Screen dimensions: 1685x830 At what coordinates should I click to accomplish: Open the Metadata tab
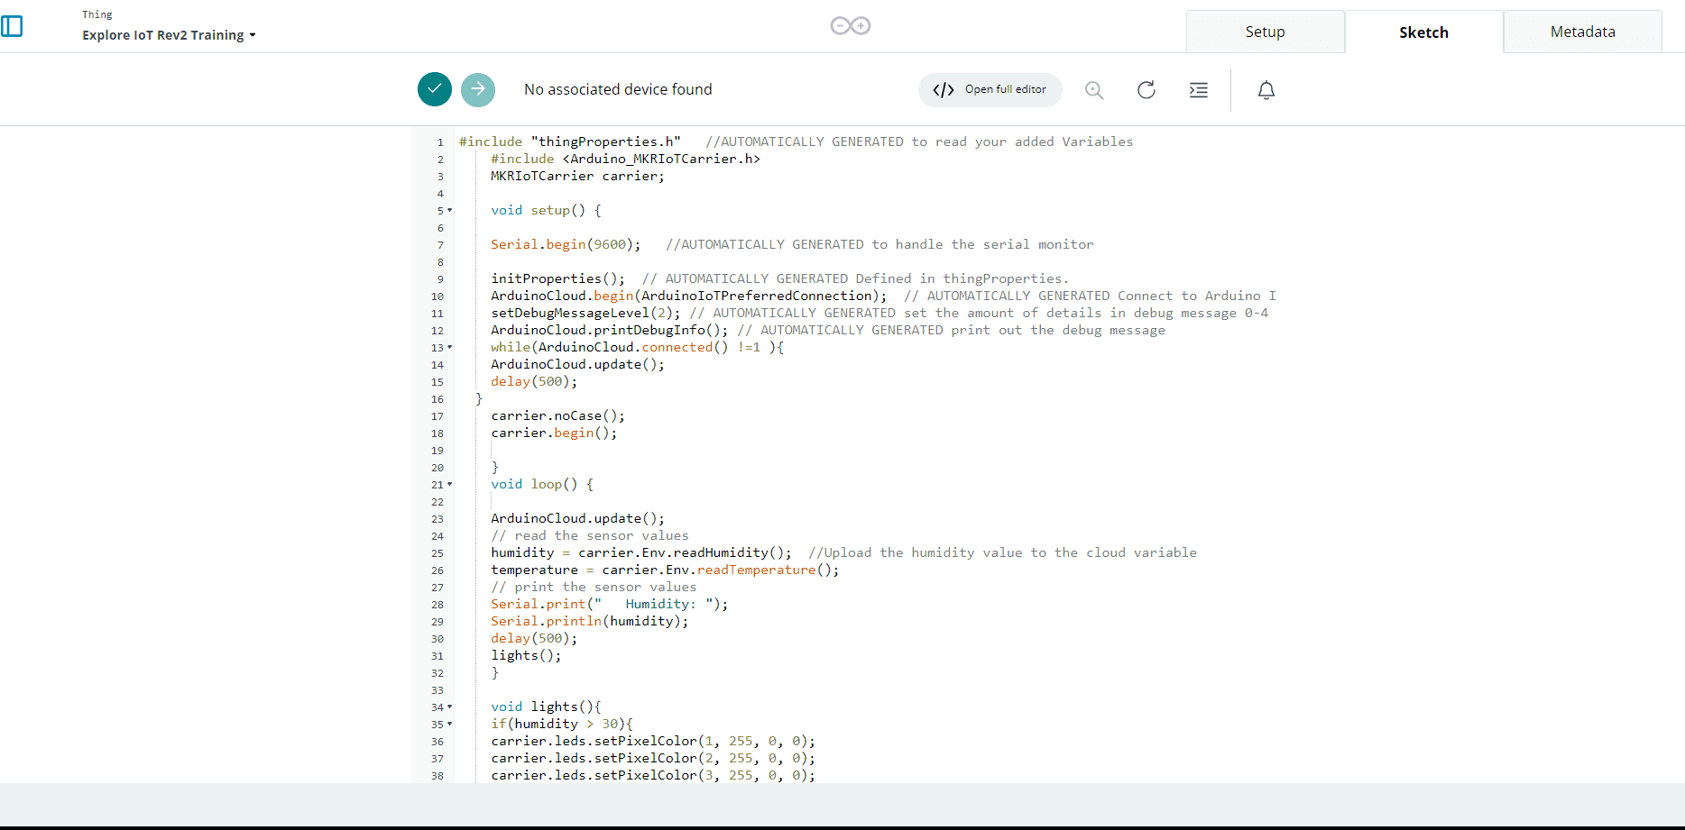[x=1582, y=32]
